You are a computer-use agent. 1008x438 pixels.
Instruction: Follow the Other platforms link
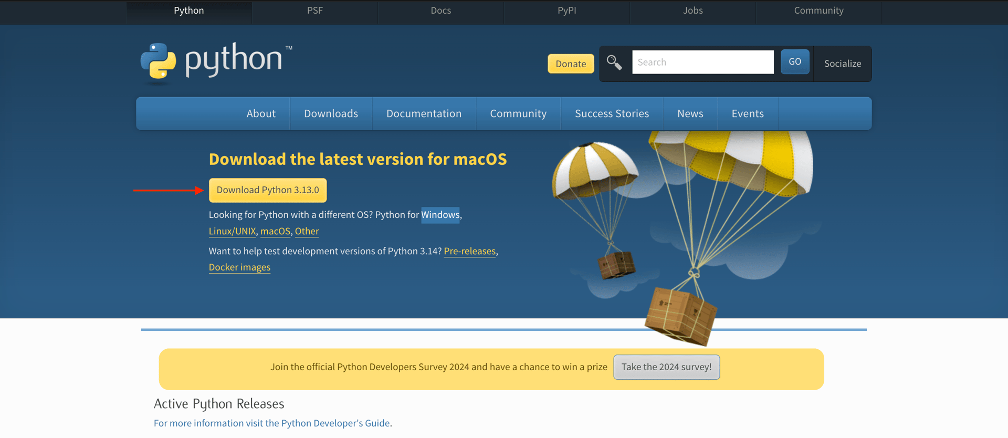307,231
